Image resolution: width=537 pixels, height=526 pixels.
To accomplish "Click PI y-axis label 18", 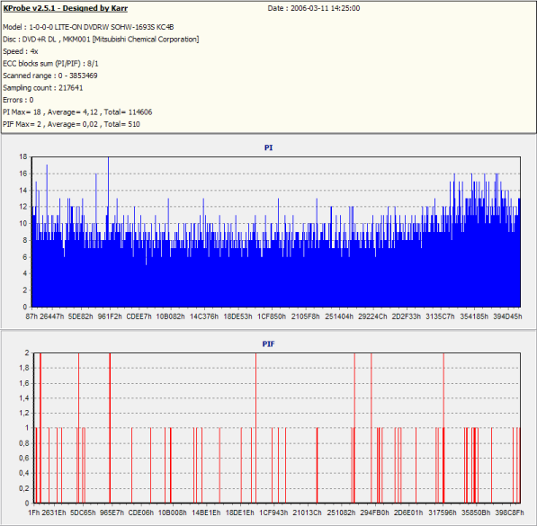I will (23, 156).
